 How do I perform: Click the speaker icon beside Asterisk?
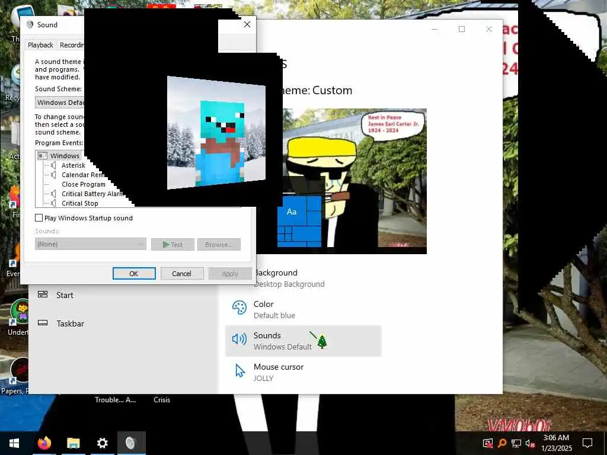pyautogui.click(x=54, y=165)
